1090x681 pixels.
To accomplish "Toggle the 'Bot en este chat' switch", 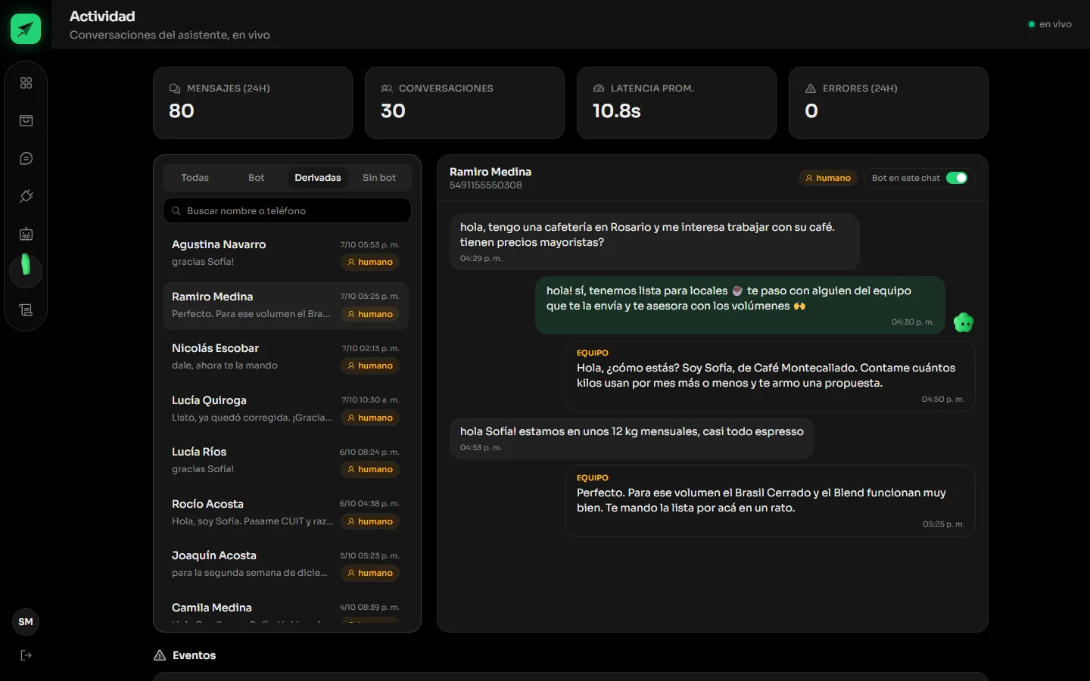I will (957, 178).
